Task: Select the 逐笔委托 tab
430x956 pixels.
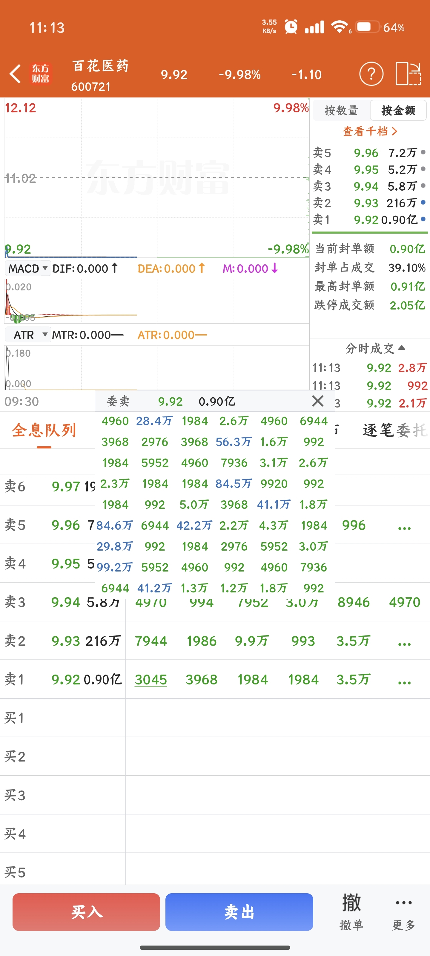Action: (x=395, y=430)
